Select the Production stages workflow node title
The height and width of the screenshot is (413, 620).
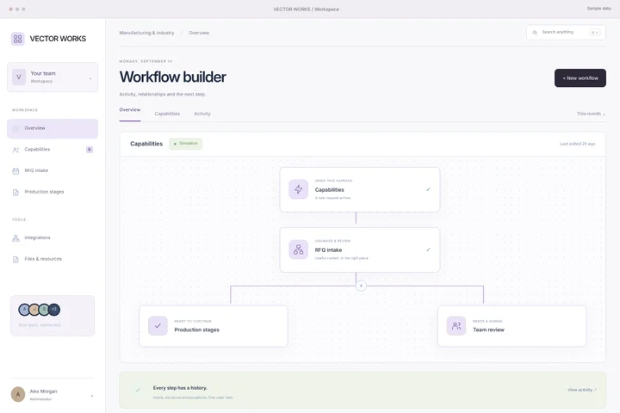click(x=197, y=330)
